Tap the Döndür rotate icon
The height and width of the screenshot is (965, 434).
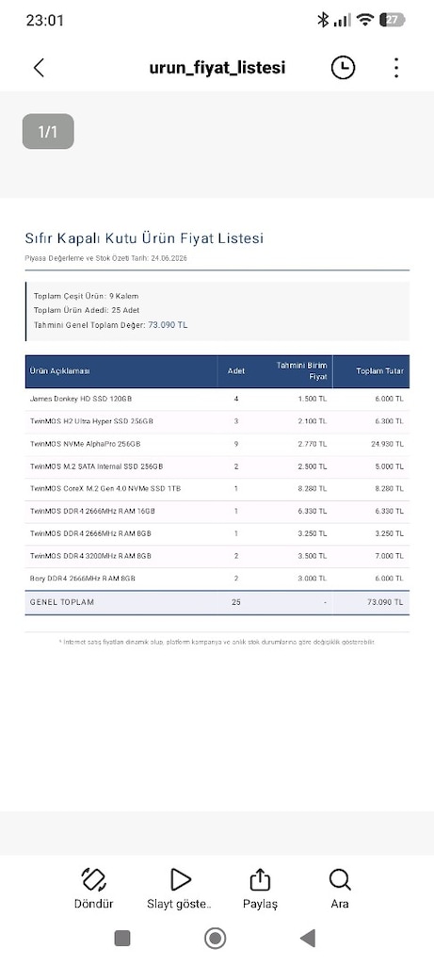93,879
